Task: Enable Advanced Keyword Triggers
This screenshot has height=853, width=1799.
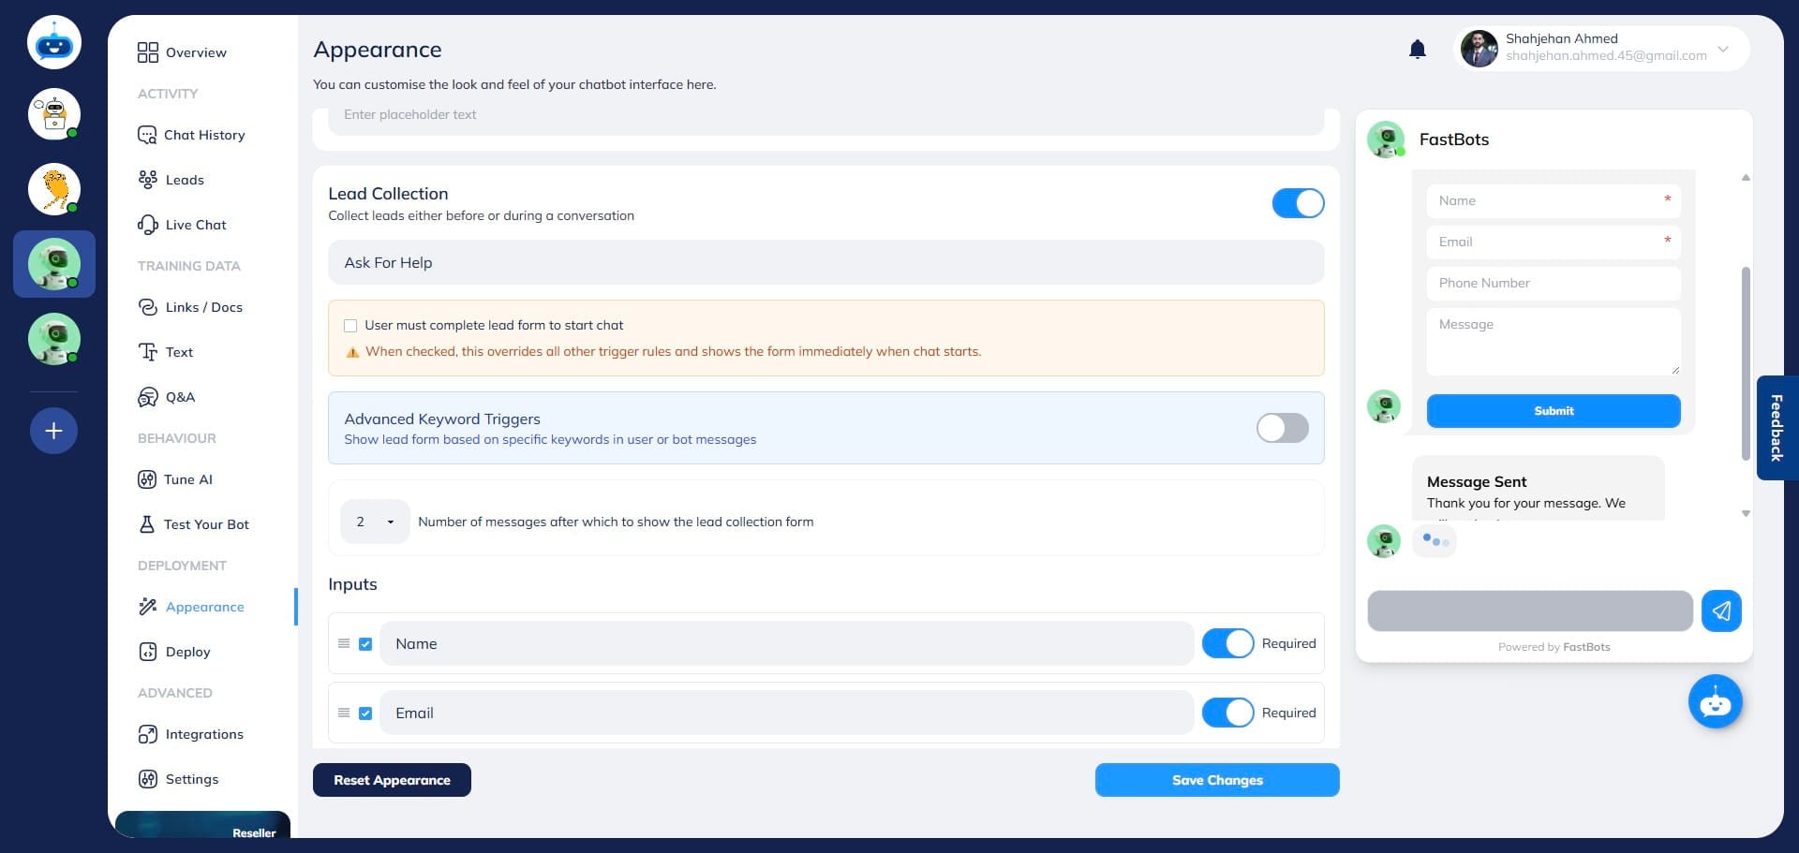Action: click(x=1282, y=428)
